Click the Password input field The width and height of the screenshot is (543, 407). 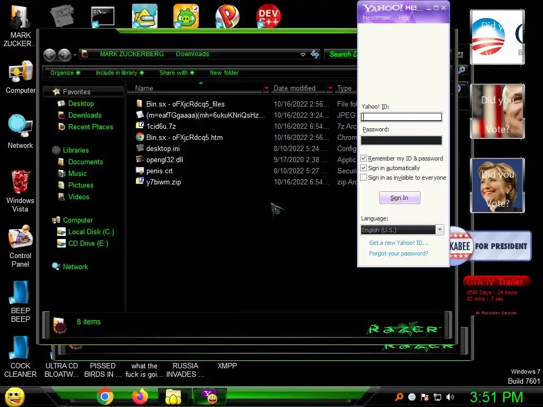pyautogui.click(x=401, y=140)
